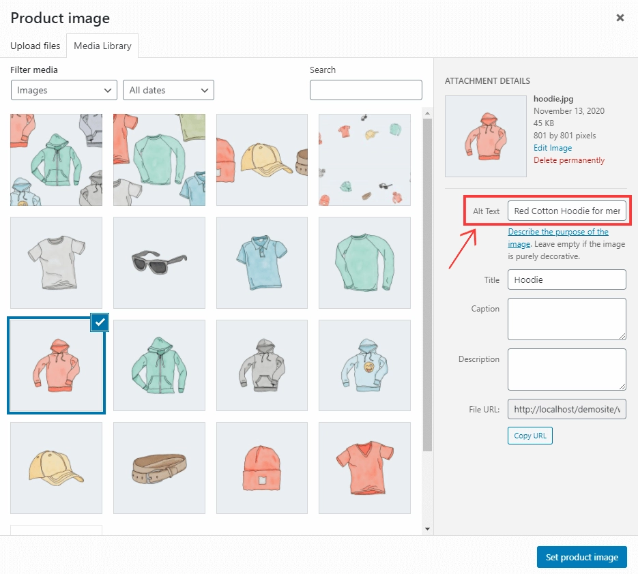638x574 pixels.
Task: Edit the Alt Text field
Action: tap(566, 211)
